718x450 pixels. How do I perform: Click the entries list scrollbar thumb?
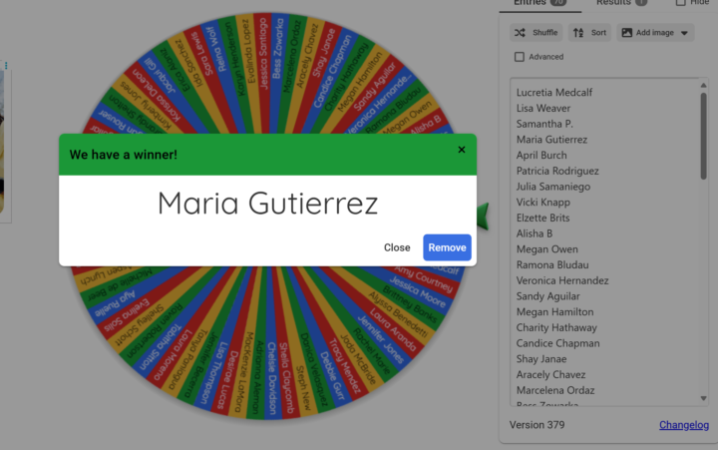(x=704, y=130)
